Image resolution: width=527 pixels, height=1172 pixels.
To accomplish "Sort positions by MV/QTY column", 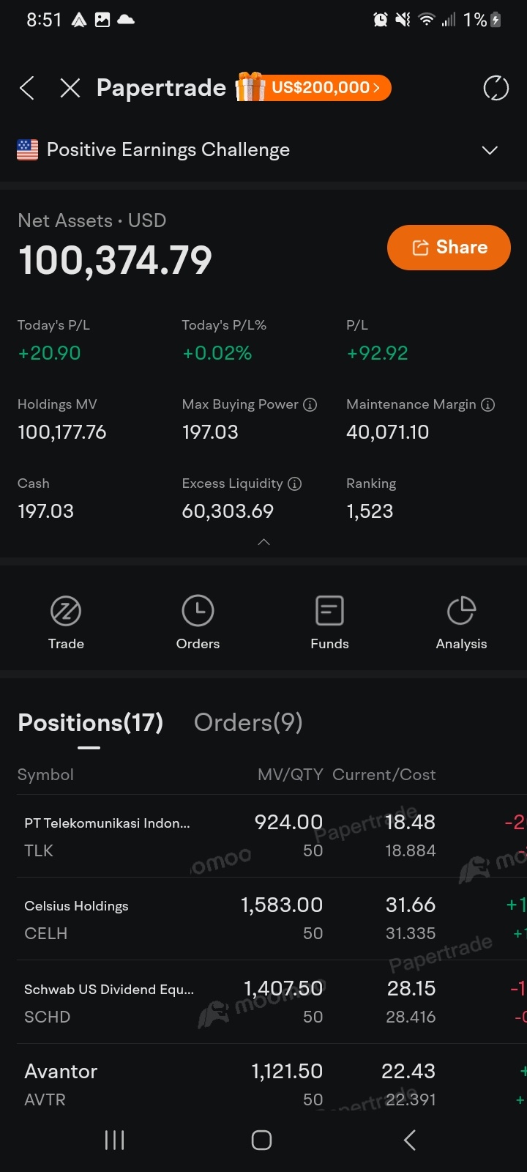I will (x=290, y=775).
